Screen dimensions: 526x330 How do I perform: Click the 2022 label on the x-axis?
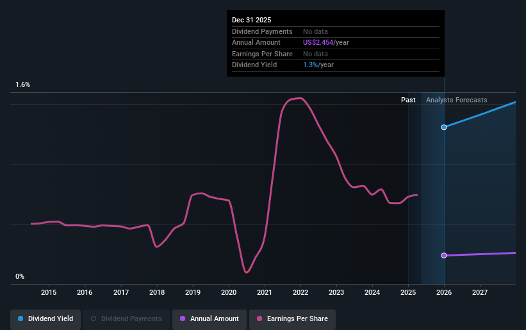300,292
